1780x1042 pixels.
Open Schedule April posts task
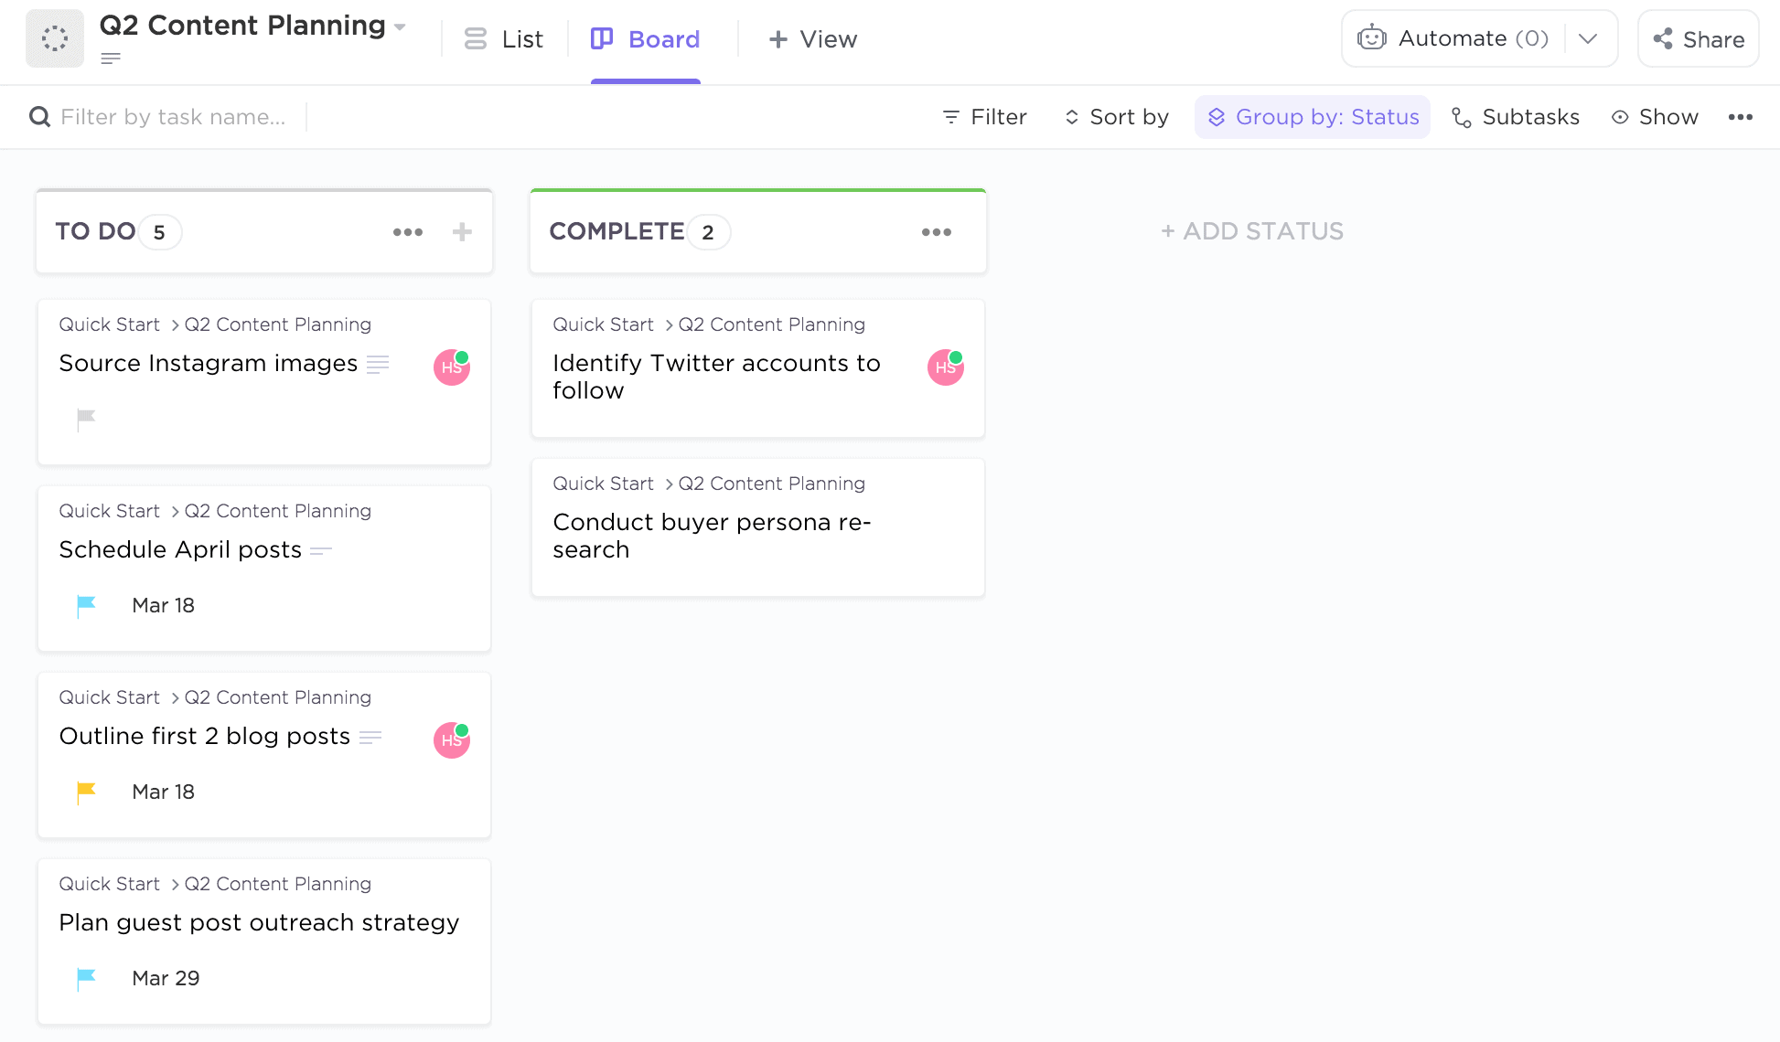pyautogui.click(x=180, y=550)
